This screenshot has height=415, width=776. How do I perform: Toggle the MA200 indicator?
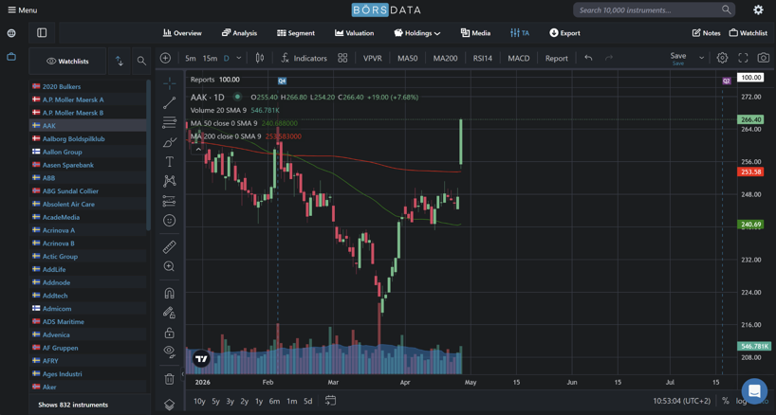445,59
